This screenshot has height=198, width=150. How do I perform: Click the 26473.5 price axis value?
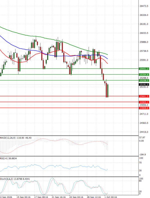pyautogui.click(x=144, y=6)
